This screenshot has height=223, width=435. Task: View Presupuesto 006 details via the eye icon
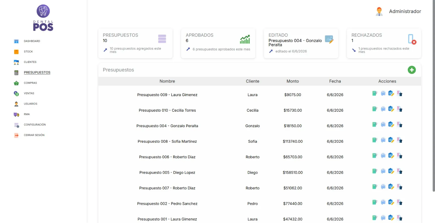click(x=383, y=155)
